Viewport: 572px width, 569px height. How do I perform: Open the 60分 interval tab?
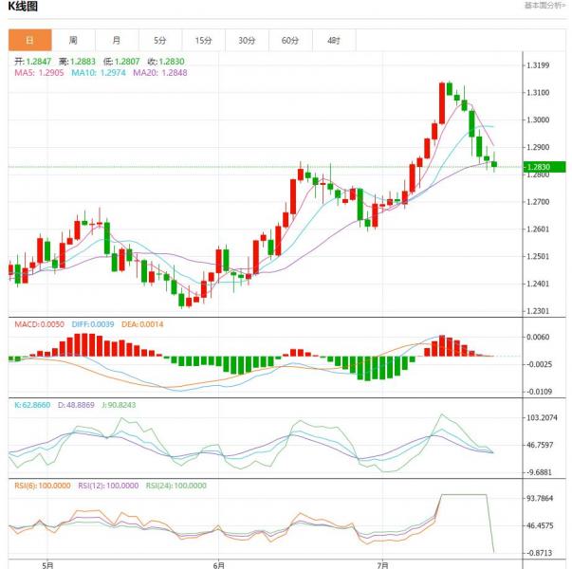290,40
